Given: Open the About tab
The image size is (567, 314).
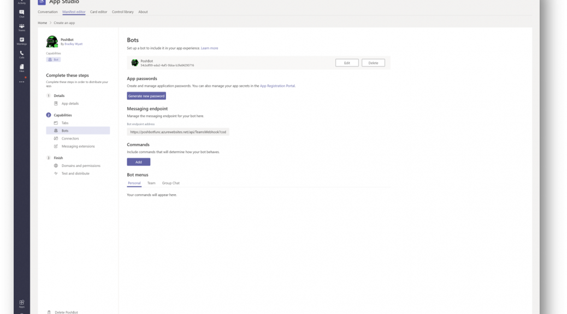Looking at the screenshot, I should 143,12.
